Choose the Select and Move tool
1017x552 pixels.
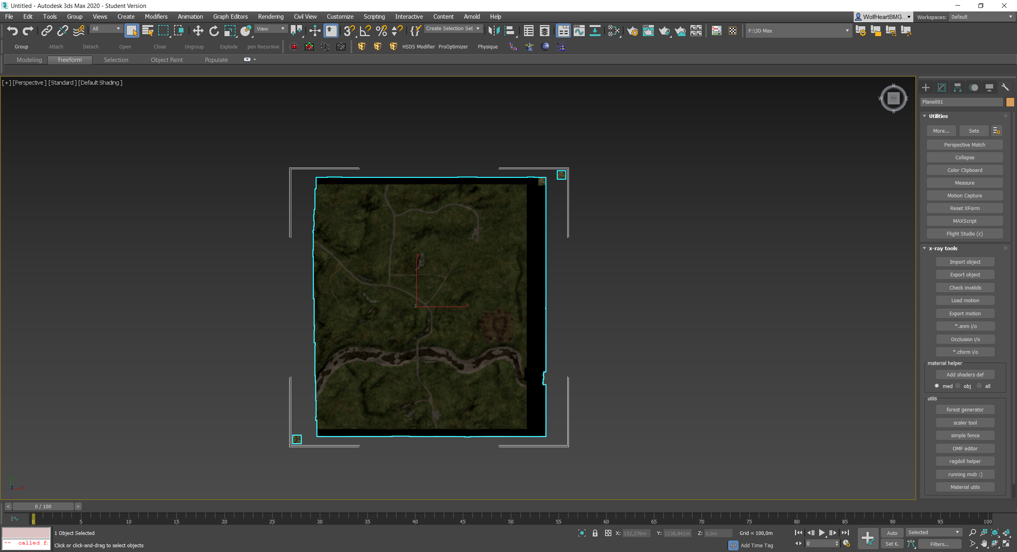(x=198, y=31)
